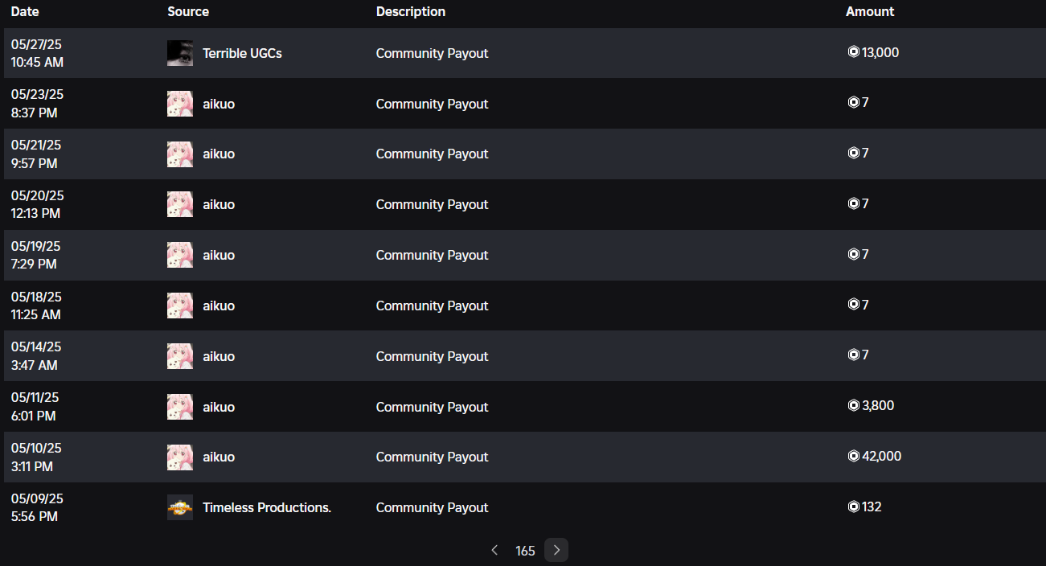Go to the next page of transactions

coord(556,550)
